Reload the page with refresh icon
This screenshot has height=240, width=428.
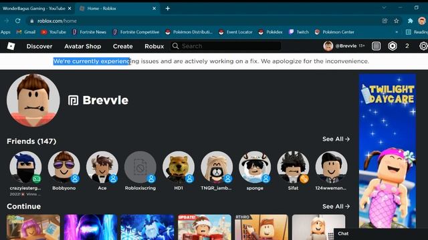[x=18, y=21]
